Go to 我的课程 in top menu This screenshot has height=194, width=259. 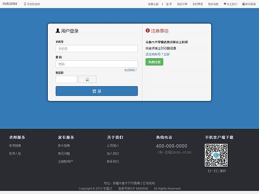click(198, 4)
